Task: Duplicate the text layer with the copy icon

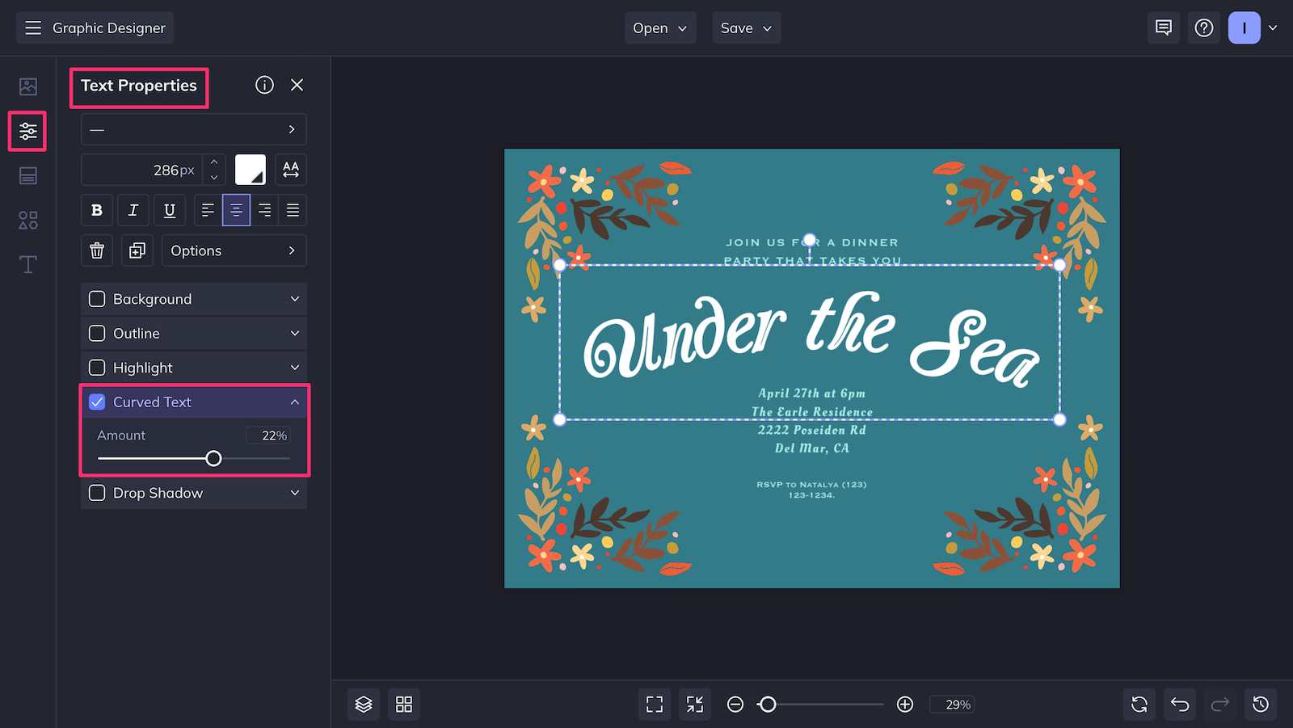Action: click(x=137, y=250)
